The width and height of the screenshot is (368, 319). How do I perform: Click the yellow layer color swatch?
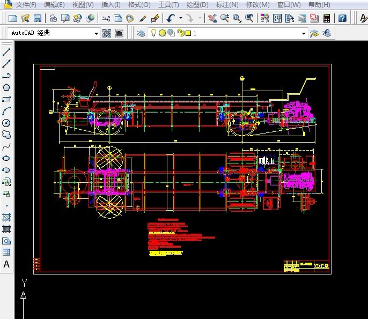coord(188,33)
